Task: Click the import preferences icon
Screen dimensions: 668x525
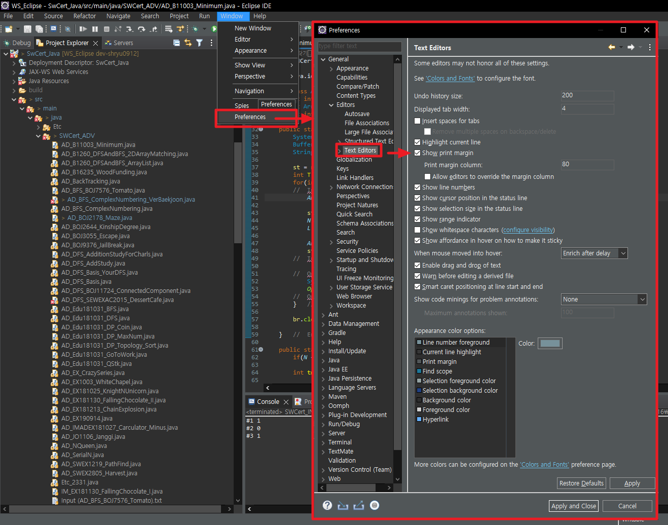Action: [x=343, y=505]
